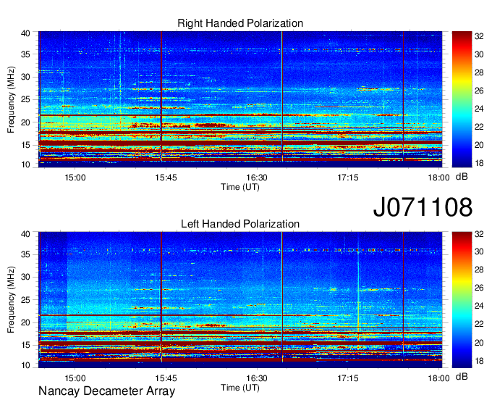
Task: Click the 15:45 tick label under bottom plot
Action: tap(166, 378)
